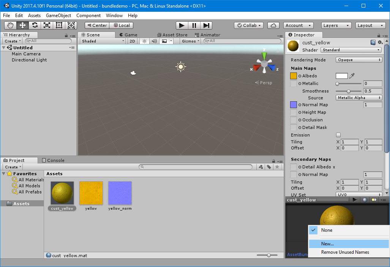Switch to the Asset Store tab
Image resolution: width=390 pixels, height=267 pixels.
(172, 35)
